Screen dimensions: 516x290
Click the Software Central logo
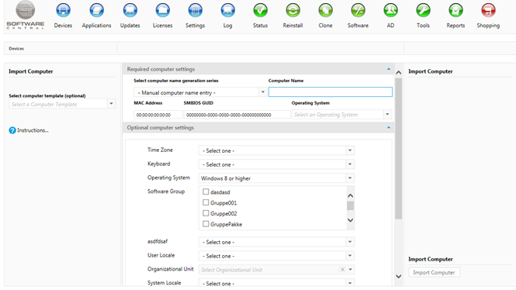coord(26,16)
